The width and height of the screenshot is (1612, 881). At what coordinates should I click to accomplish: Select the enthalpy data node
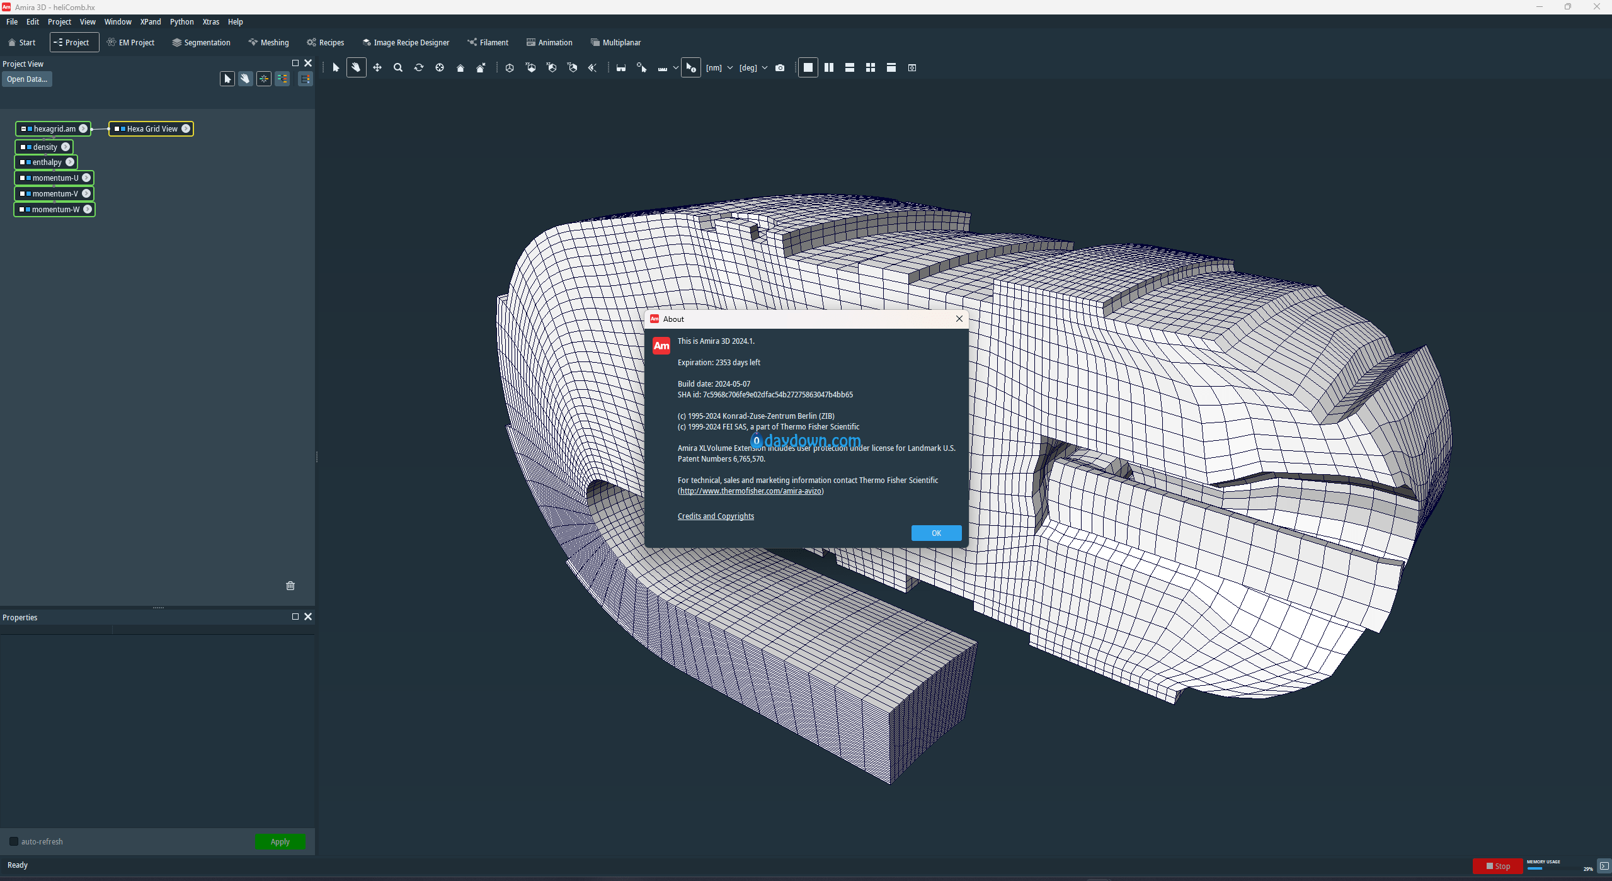pyautogui.click(x=47, y=162)
